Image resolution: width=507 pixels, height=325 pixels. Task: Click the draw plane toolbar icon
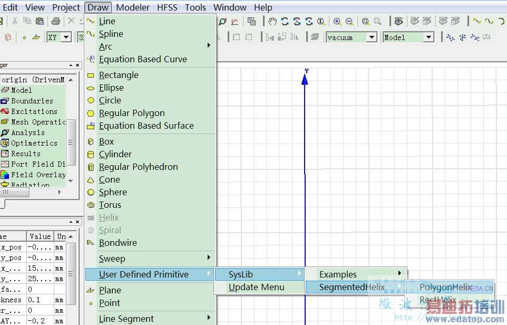[36, 37]
